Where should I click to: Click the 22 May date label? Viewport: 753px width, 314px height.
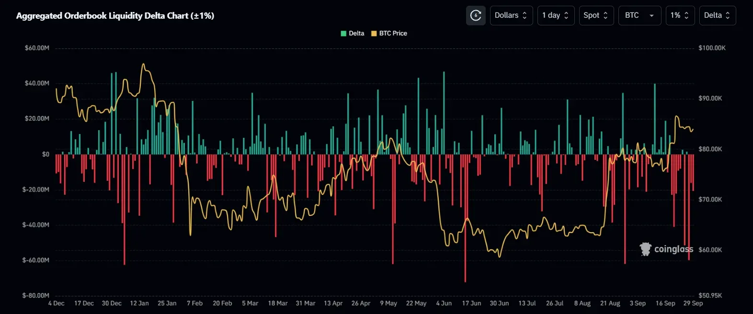coord(416,303)
